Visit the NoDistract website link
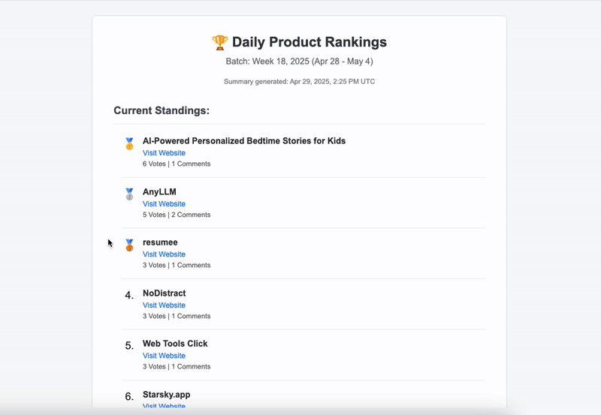Viewport: 601px width, 415px height. [164, 305]
